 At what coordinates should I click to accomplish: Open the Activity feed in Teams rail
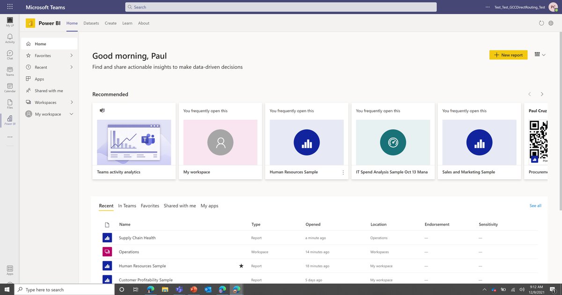tap(9, 37)
